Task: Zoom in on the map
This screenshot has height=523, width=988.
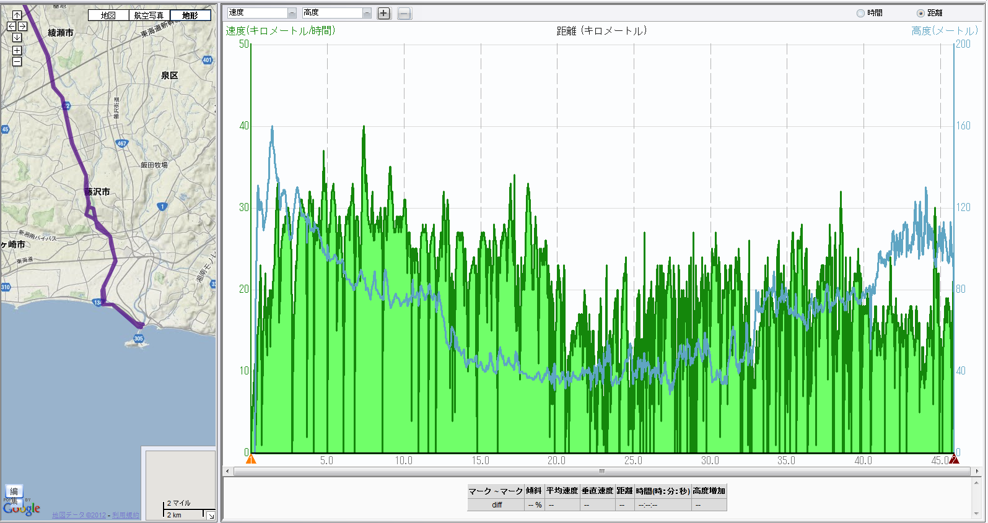Action: pos(17,51)
